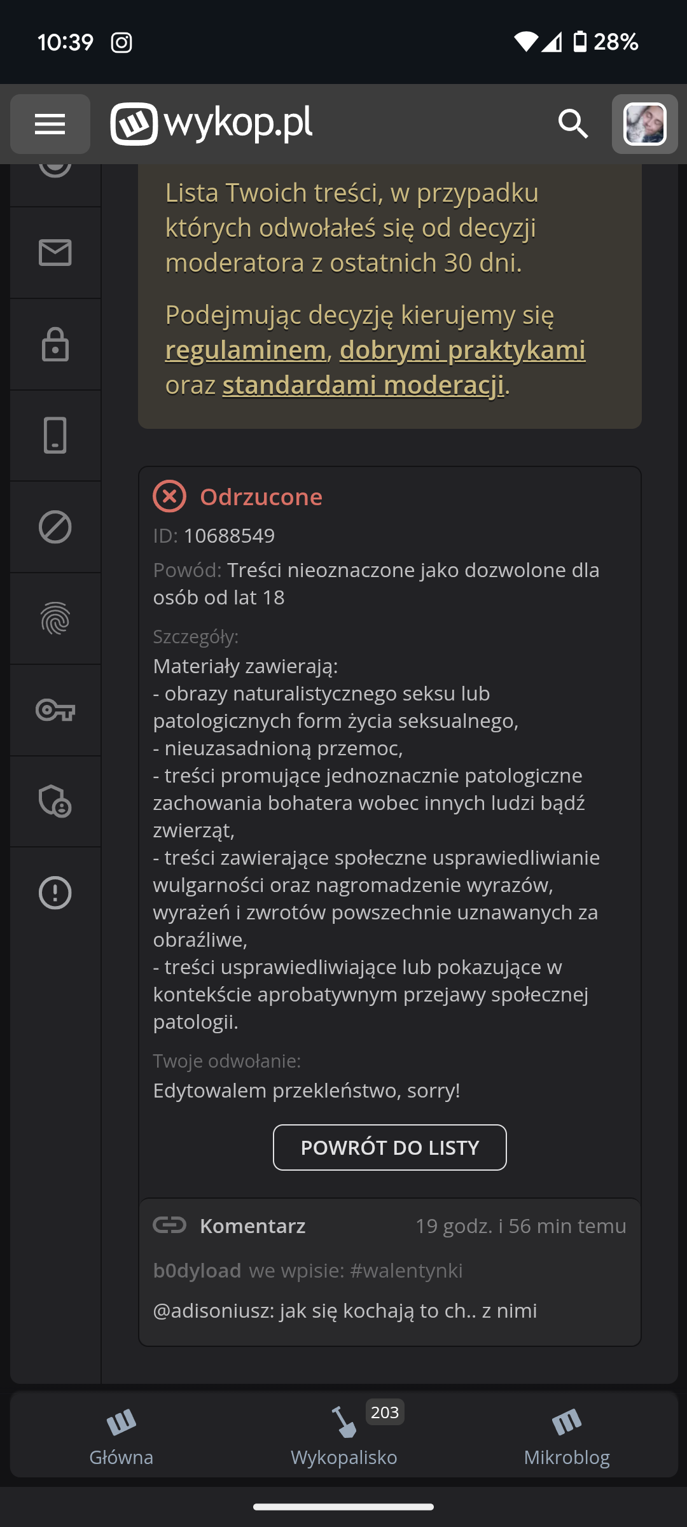Screen dimensions: 687x1527
Task: Go to wykop.pl logo home
Action: (x=212, y=124)
